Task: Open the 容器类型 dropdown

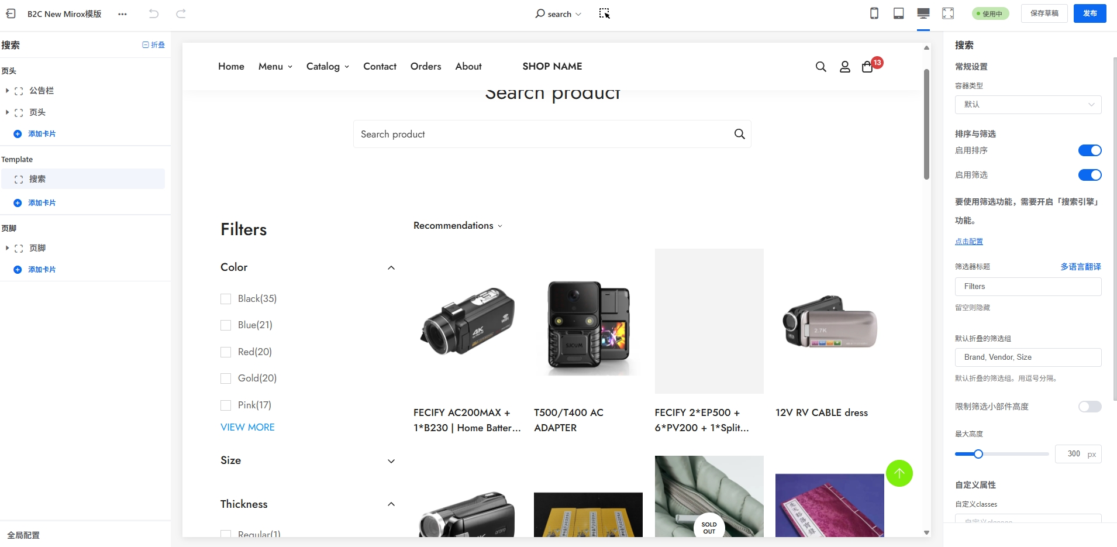Action: coord(1028,105)
